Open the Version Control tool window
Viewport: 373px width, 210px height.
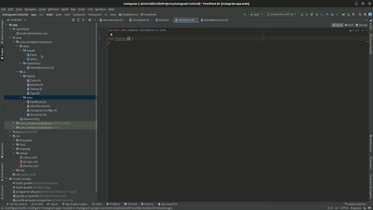pos(17,204)
